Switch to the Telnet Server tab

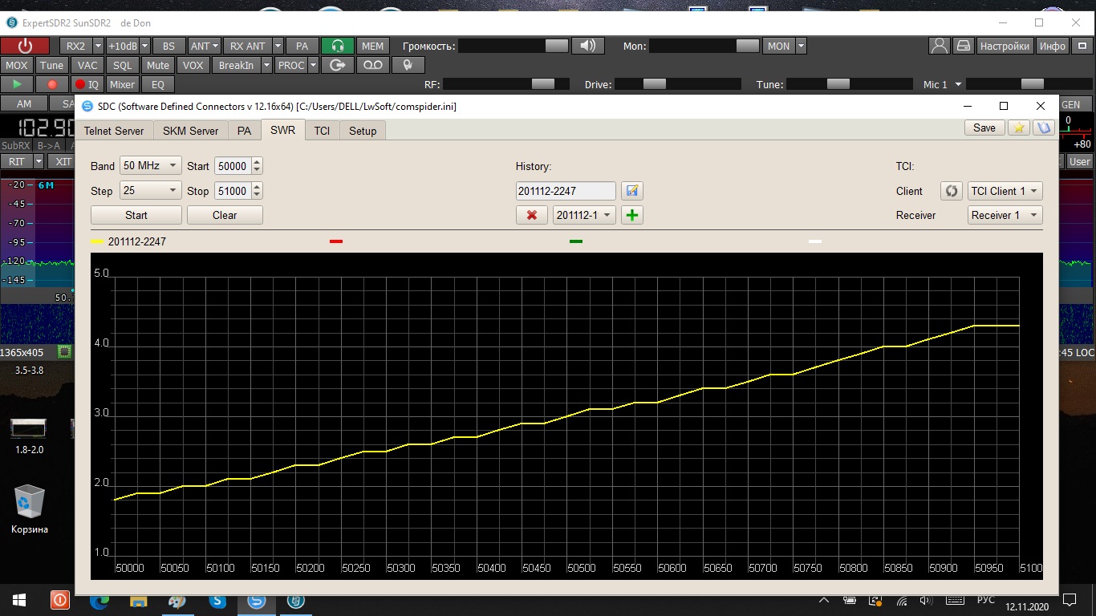tap(114, 131)
